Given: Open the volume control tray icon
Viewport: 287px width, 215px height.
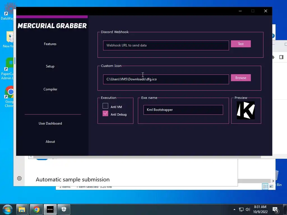Looking at the screenshot, I should point(248,209).
